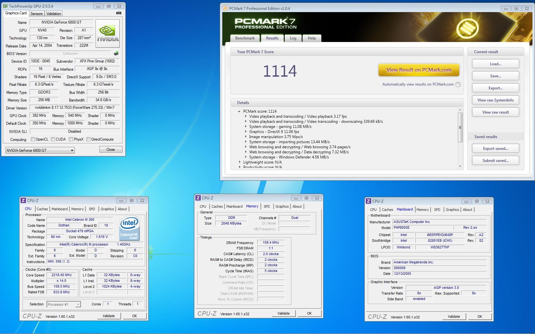
Task: Open the Validation tab in GPU-Z
Action: pyautogui.click(x=53, y=14)
